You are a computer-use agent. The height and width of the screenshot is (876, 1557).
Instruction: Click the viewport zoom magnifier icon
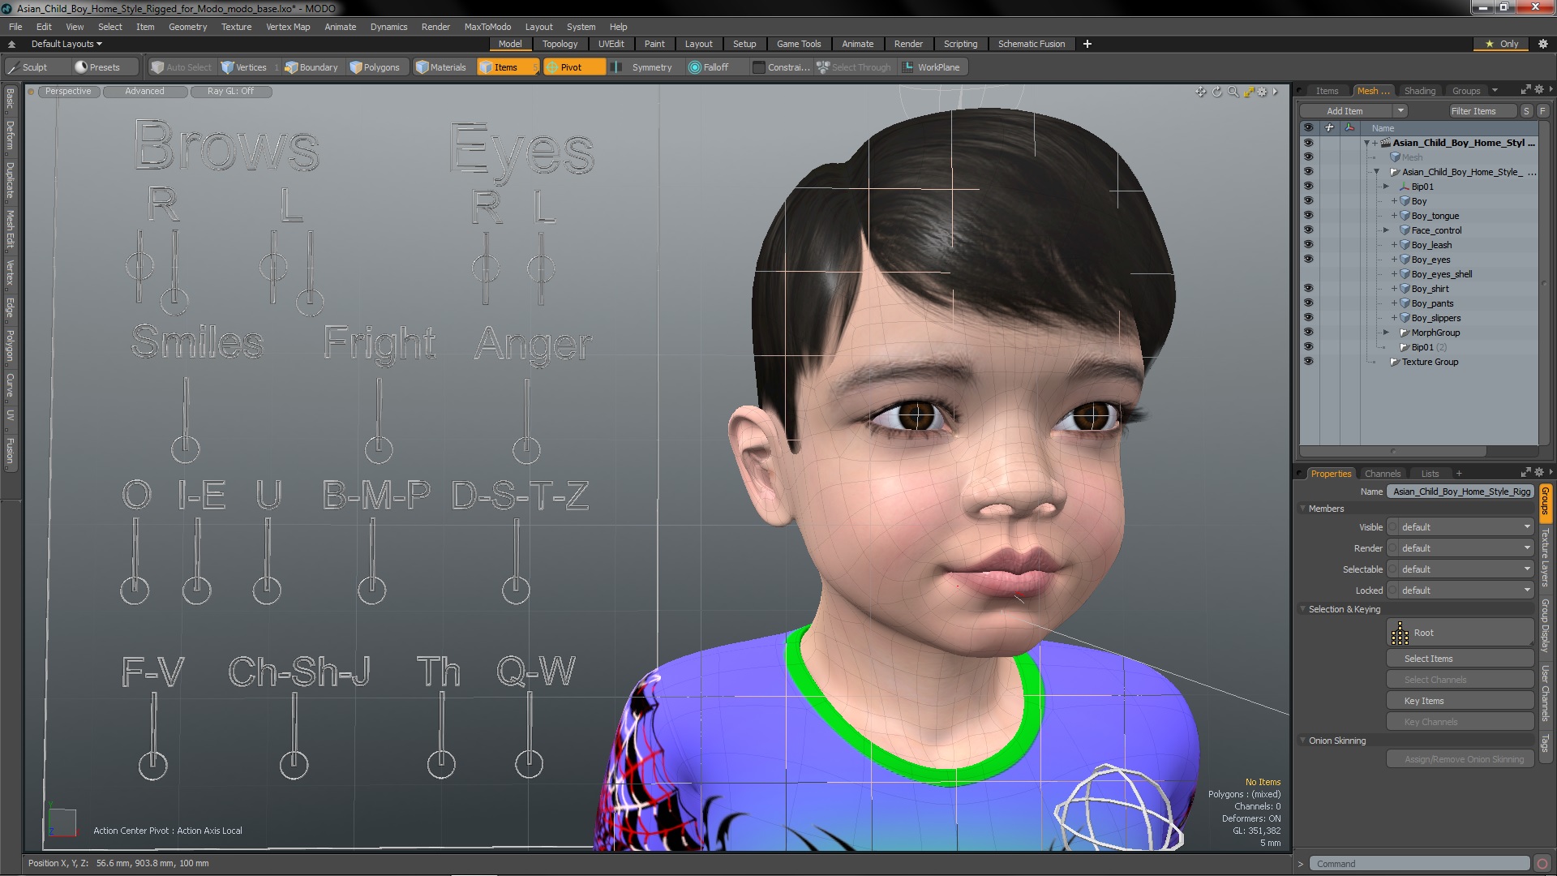pyautogui.click(x=1233, y=92)
